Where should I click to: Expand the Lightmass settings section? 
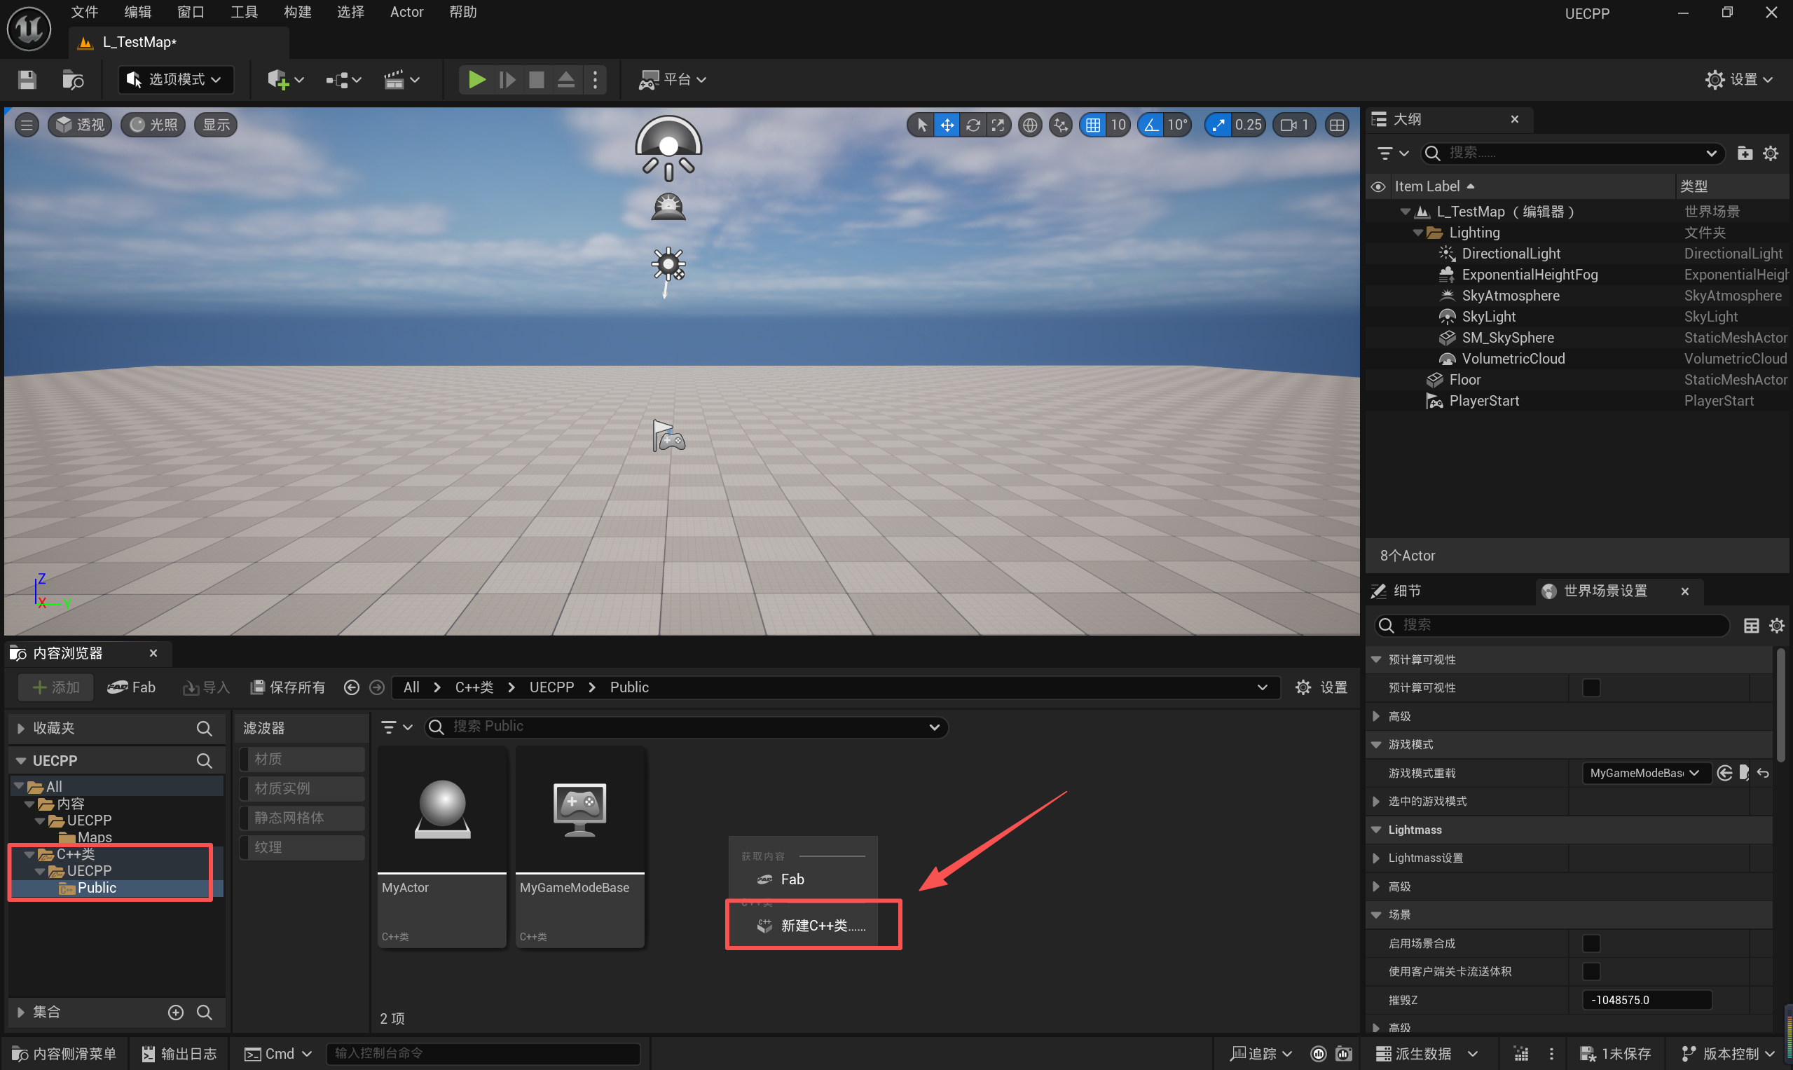(x=1376, y=858)
